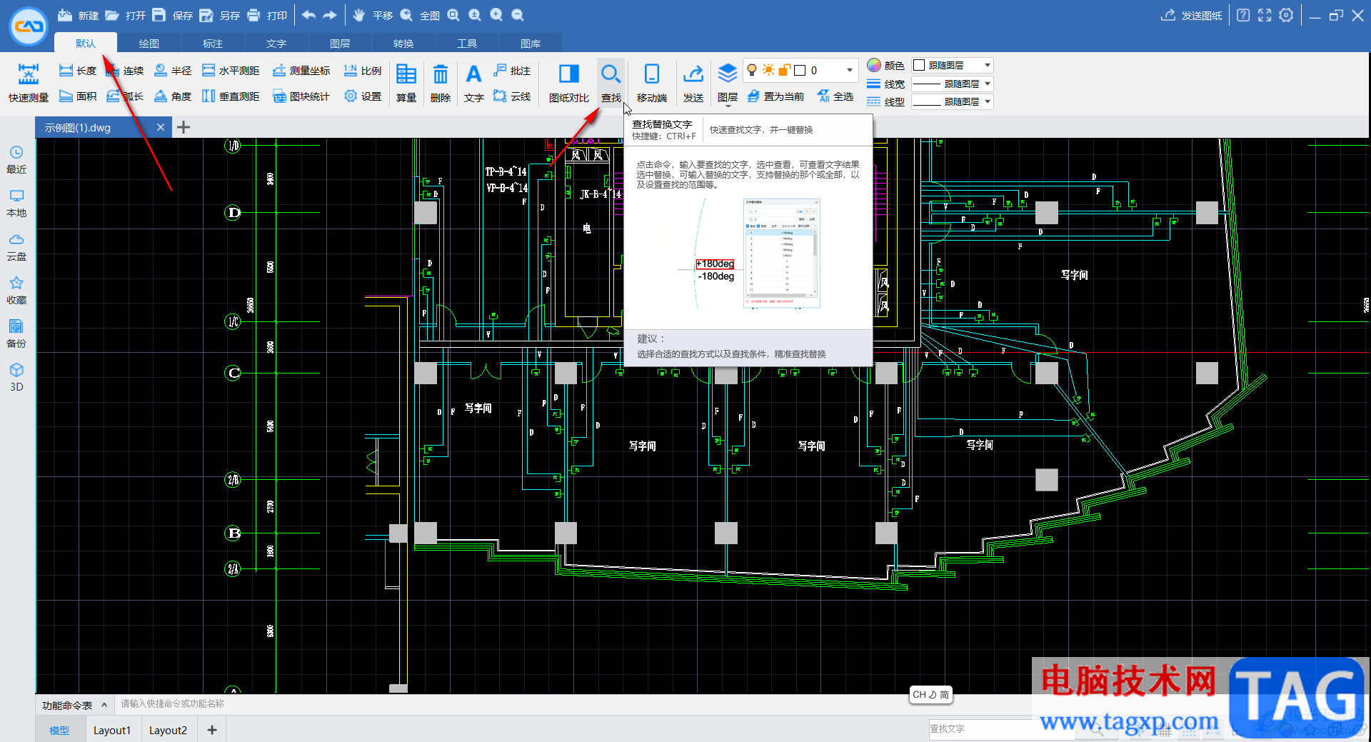The width and height of the screenshot is (1371, 742).
Task: Select the 半径 radius measurement tool
Action: (x=173, y=71)
